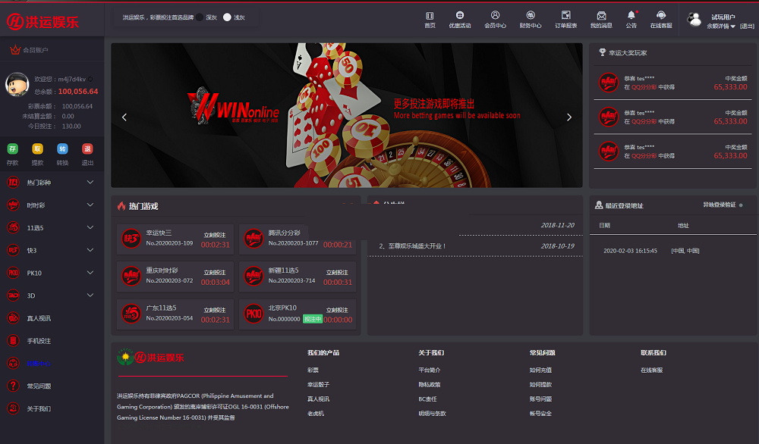Open the 余额详情 dropdown in header
Image resolution: width=759 pixels, height=444 pixels.
[x=721, y=26]
